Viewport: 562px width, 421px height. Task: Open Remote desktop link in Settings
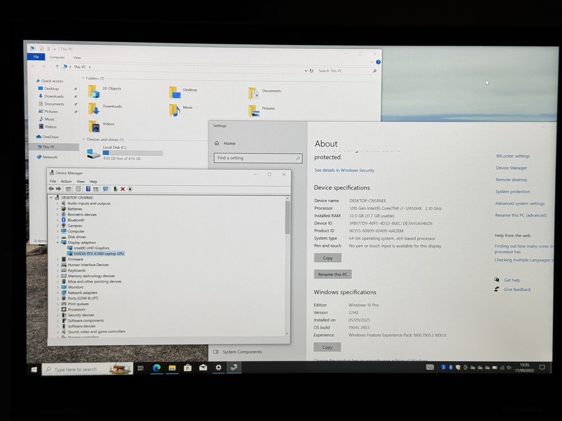pyautogui.click(x=511, y=180)
